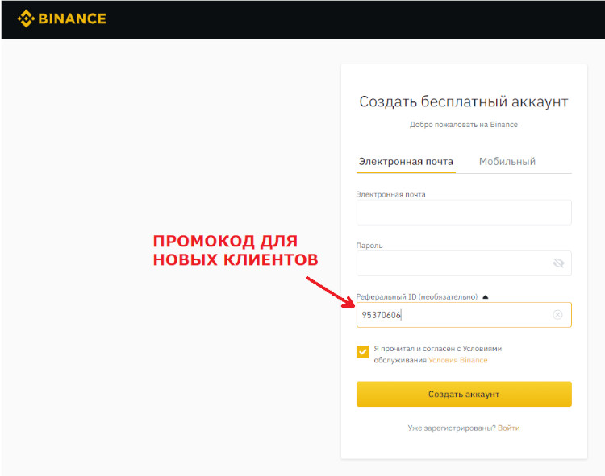Focus the email address input field
This screenshot has width=605, height=476.
463,213
